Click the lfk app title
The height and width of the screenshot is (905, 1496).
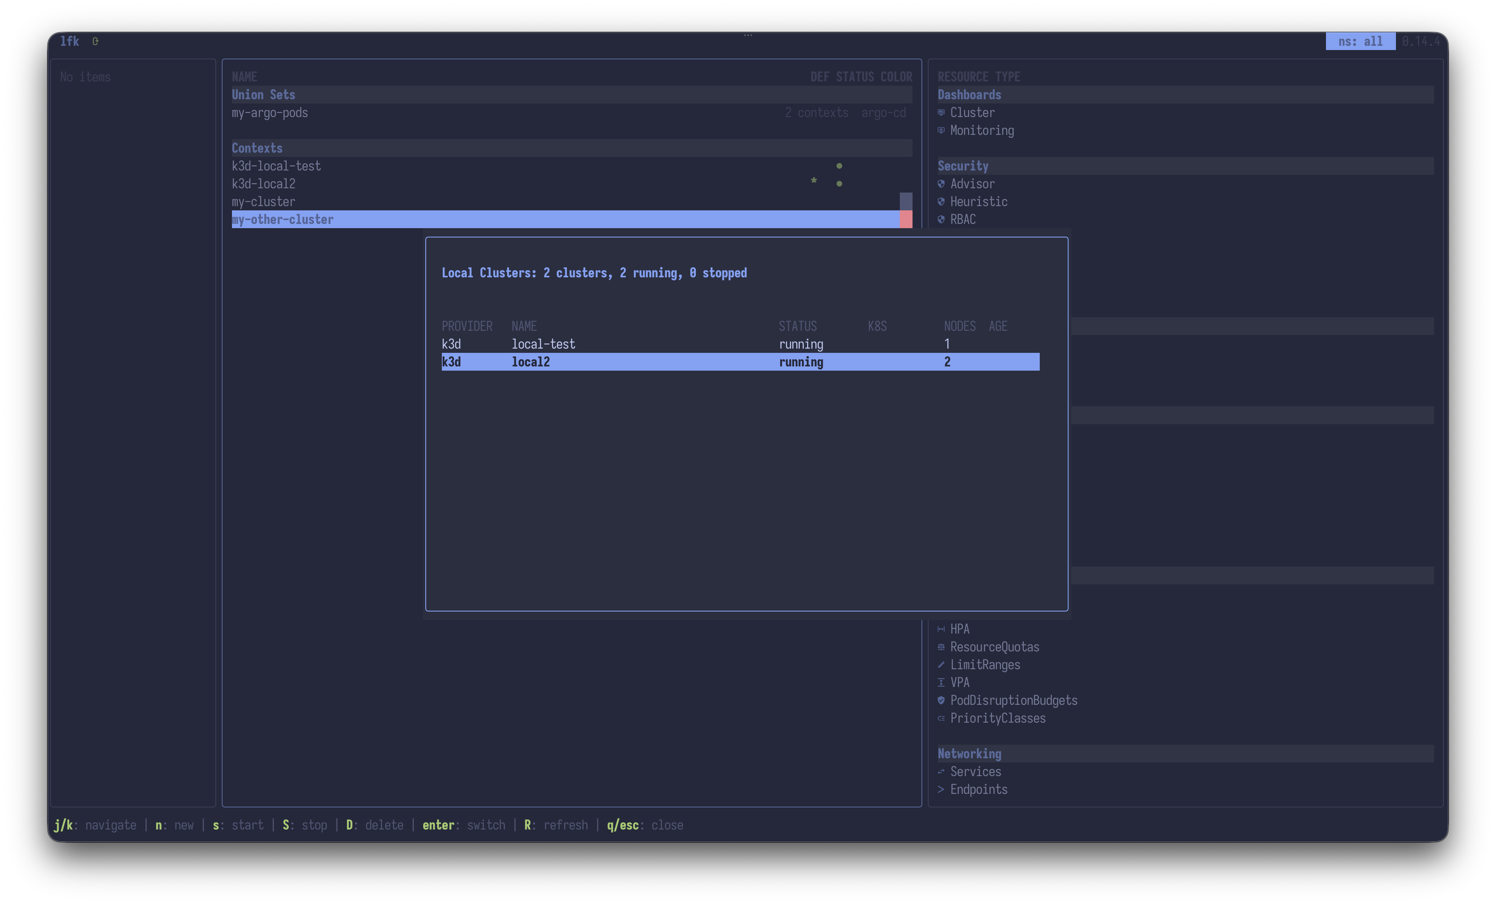69,41
